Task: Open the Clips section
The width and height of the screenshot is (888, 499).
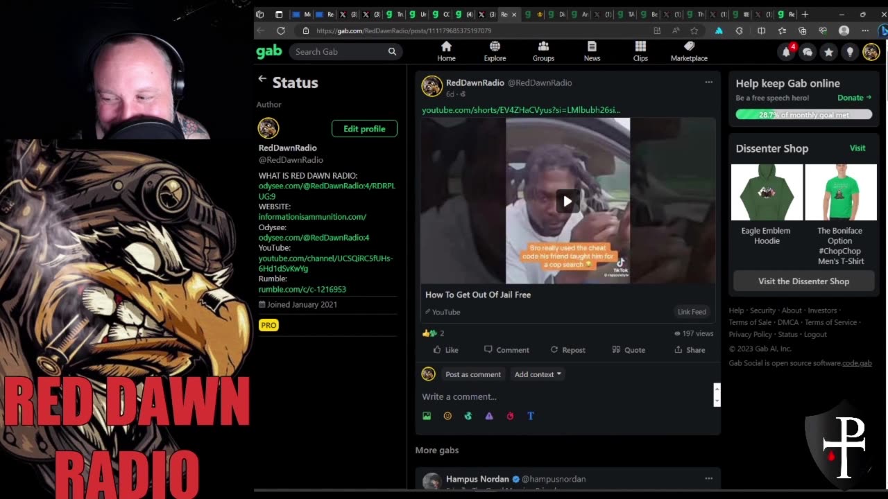Action: (640, 51)
